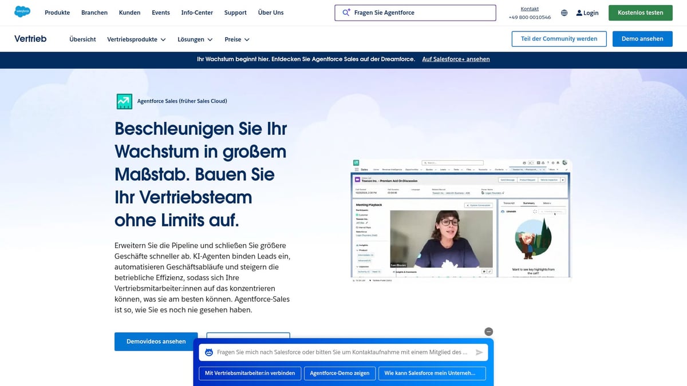The width and height of the screenshot is (687, 386).
Task: Select Demovideos ansehen
Action: (156, 341)
